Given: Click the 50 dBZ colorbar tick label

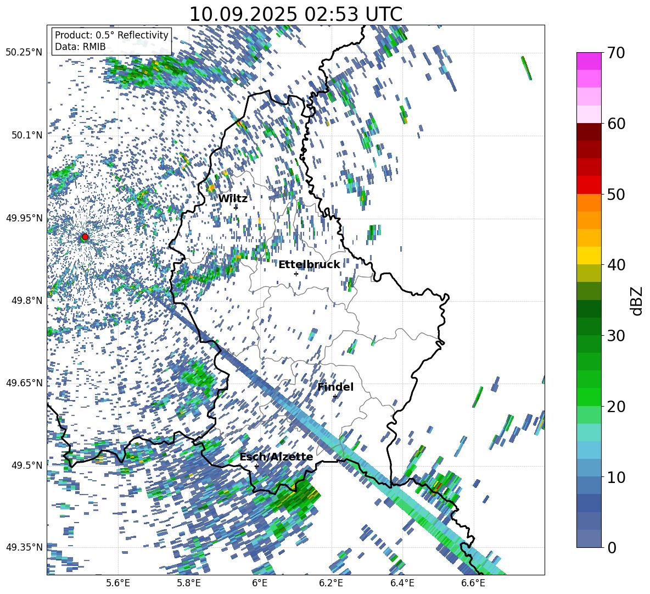Looking at the screenshot, I should 616,195.
